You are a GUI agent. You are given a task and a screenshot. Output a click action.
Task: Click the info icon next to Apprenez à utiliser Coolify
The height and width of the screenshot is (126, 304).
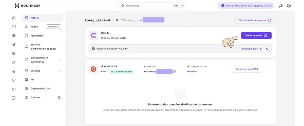click(93, 49)
